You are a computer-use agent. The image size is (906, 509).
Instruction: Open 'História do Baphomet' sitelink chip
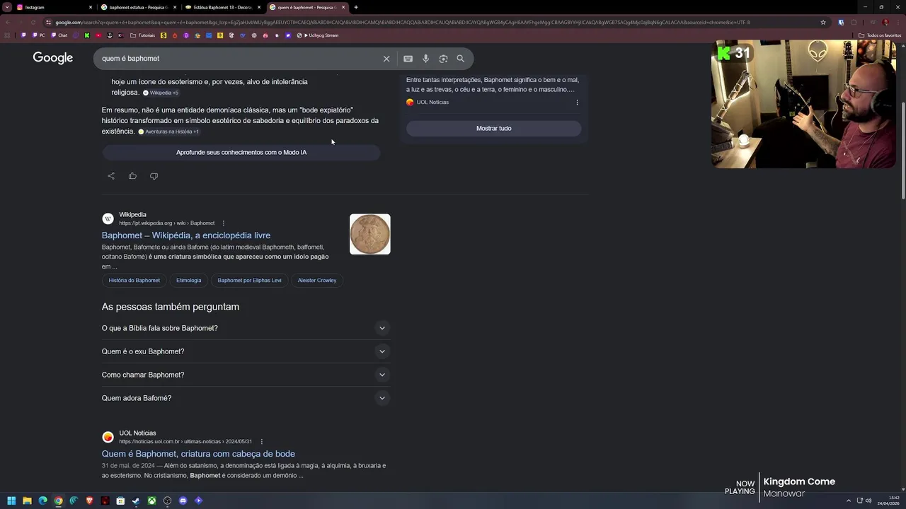tap(134, 281)
